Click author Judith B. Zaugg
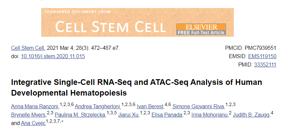 coord(252,115)
